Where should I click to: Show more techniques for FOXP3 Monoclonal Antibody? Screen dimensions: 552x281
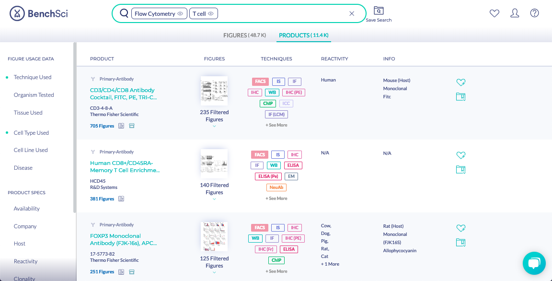[276, 271]
